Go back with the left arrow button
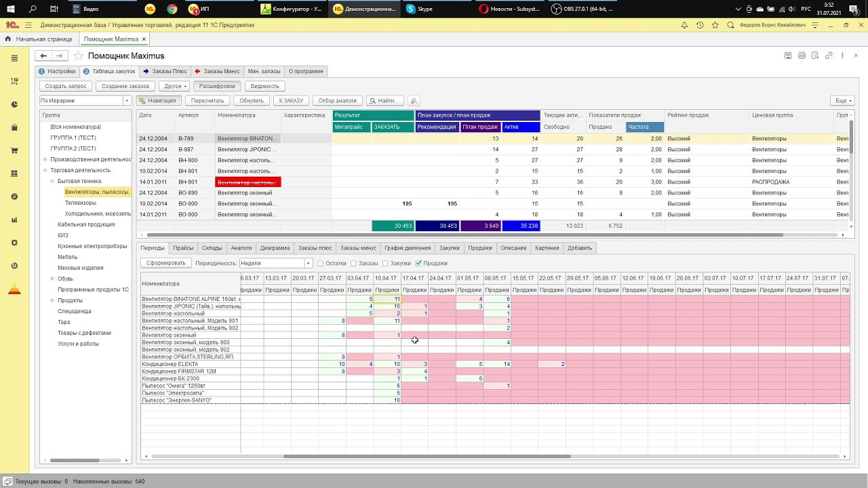Viewport: 868px width, 488px height. 43,56
